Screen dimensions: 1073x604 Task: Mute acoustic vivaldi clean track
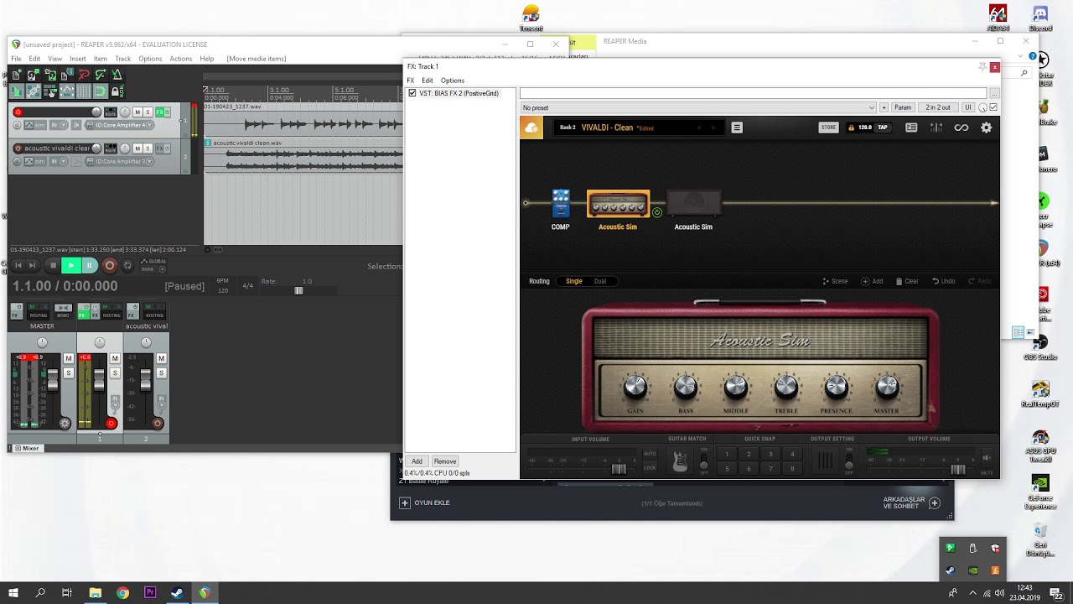(x=137, y=148)
